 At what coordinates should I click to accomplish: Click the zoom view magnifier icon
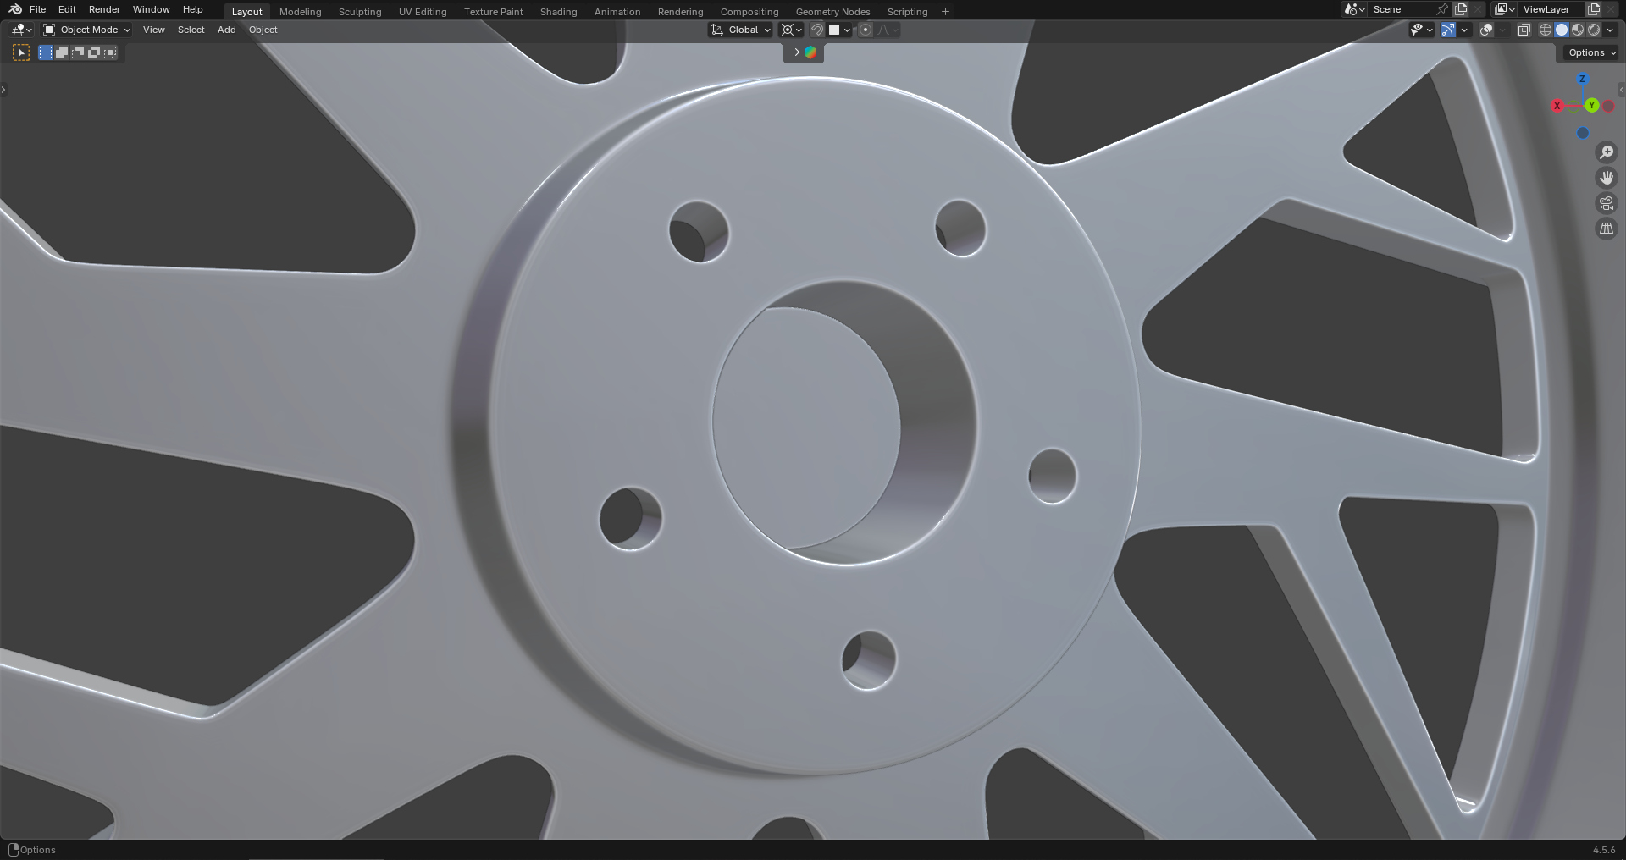(x=1607, y=152)
